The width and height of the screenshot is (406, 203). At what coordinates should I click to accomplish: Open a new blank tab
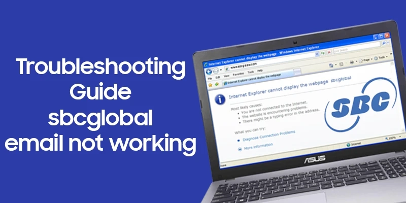coord(297,72)
